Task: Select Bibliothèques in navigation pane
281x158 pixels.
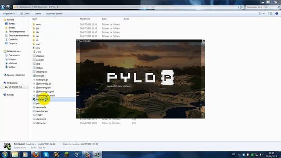Action: click(14, 51)
